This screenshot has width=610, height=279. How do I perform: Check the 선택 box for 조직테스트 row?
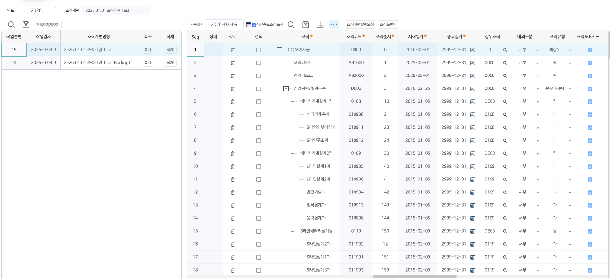pyautogui.click(x=259, y=63)
